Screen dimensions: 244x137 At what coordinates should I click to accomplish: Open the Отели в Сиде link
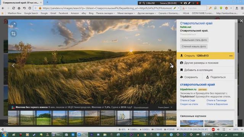(188, 100)
